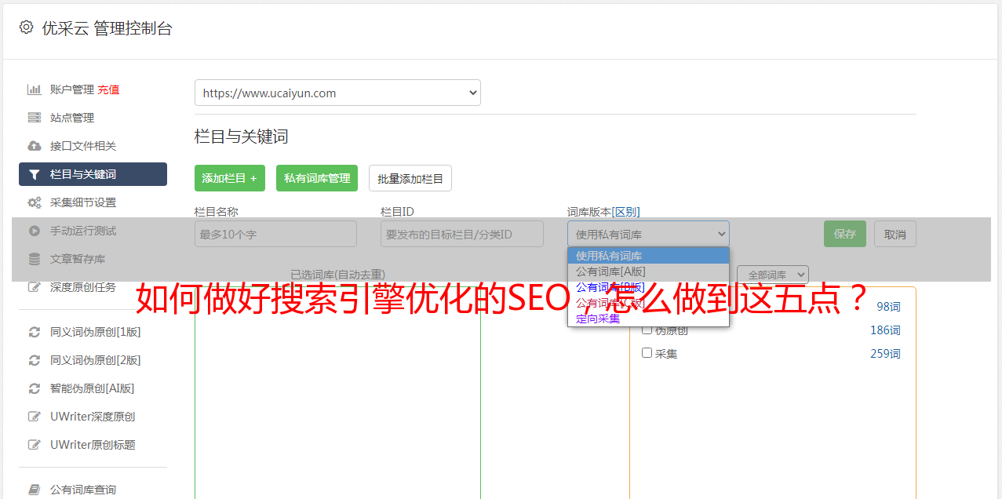Click the book icon for 公有词库查询
The width and height of the screenshot is (1002, 499).
35,490
